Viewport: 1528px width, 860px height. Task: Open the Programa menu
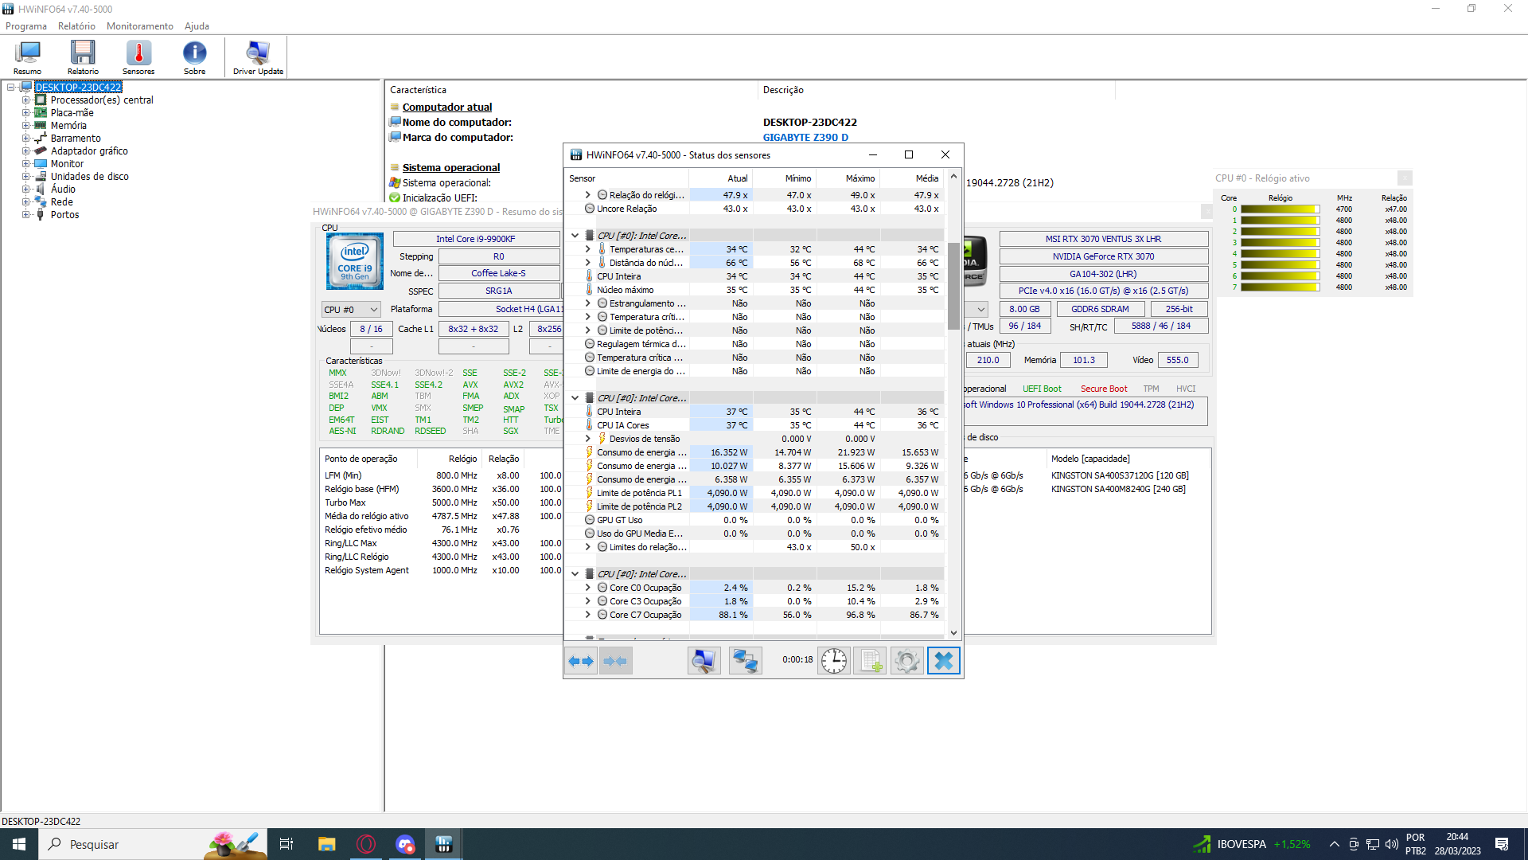click(26, 26)
